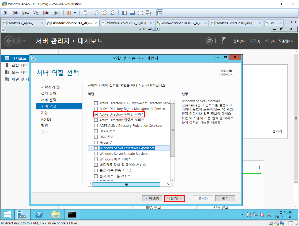Click the Server Manager forward navigation arrow
299x226 pixels.
(18, 41)
